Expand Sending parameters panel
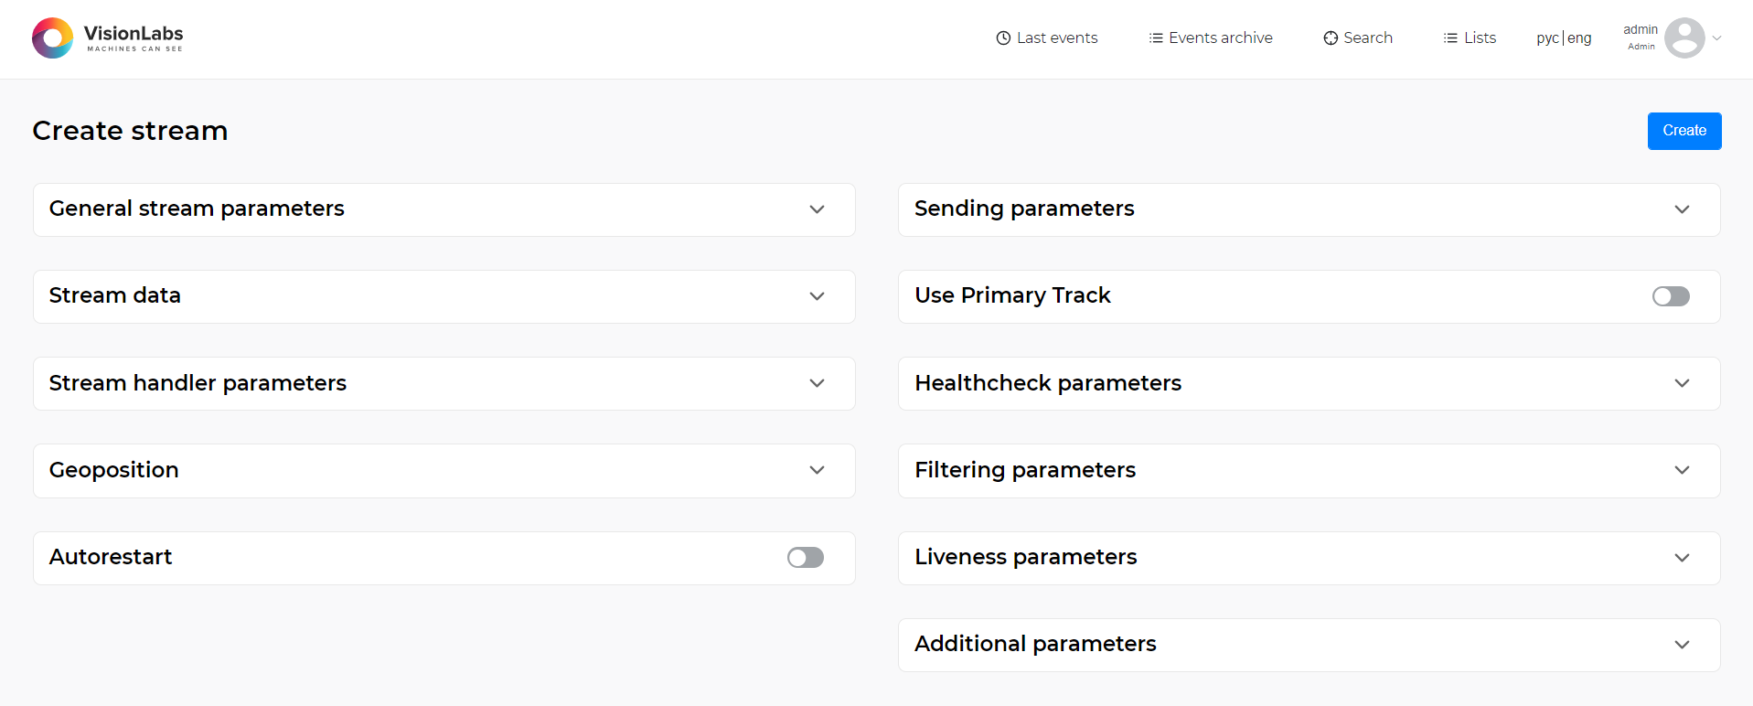Screen dimensions: 1753x706 pyautogui.click(x=1682, y=209)
